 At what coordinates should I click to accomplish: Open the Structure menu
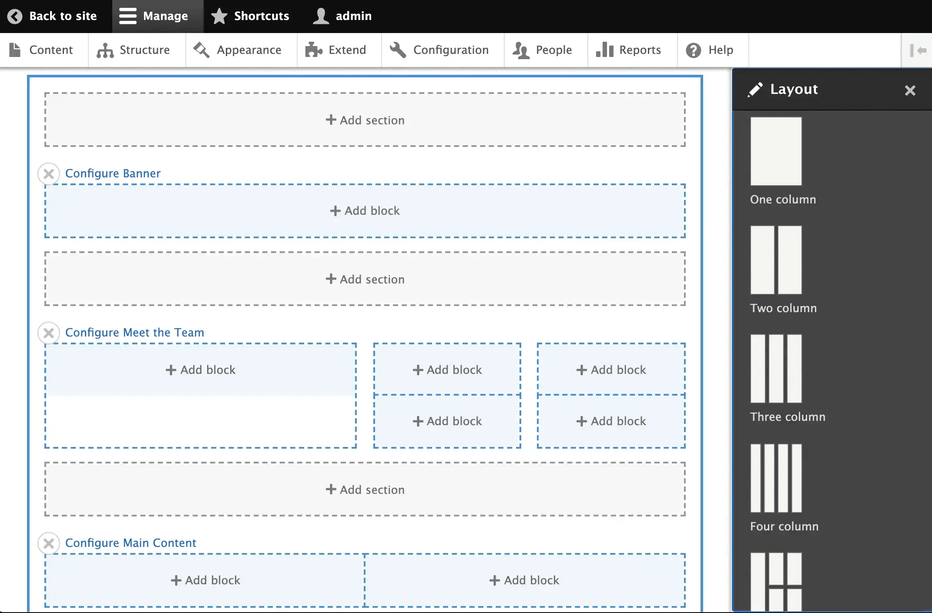[x=133, y=50]
